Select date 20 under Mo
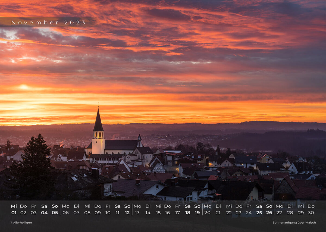The image size is (326, 232). (x=208, y=213)
